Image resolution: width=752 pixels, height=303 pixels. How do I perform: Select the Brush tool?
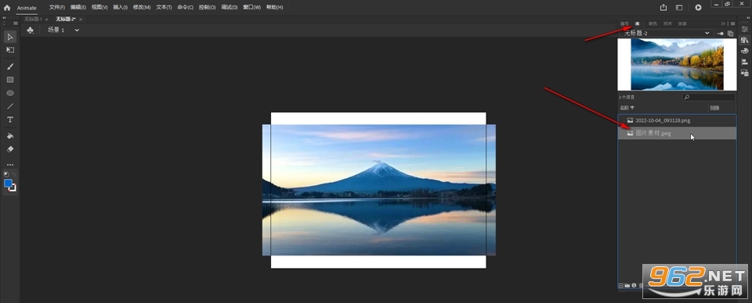pyautogui.click(x=10, y=66)
